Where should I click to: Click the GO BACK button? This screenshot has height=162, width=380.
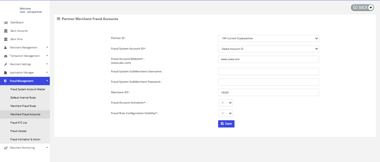coord(362,8)
